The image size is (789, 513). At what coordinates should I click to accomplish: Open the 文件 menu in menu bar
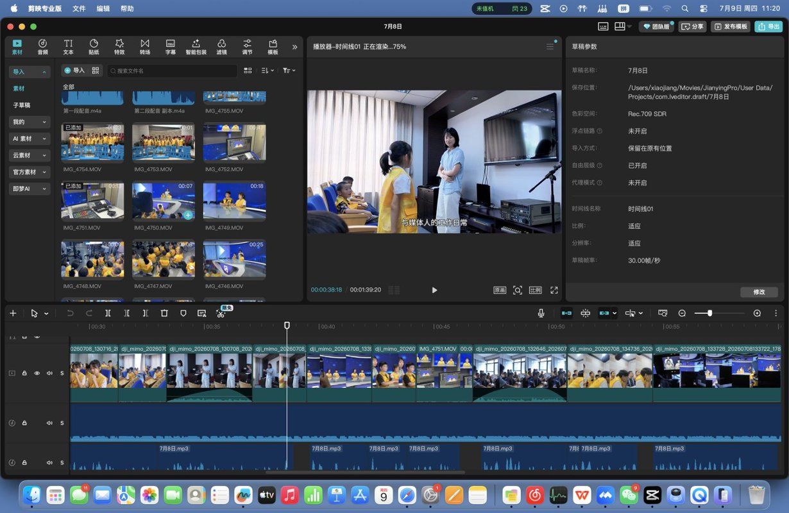click(79, 8)
